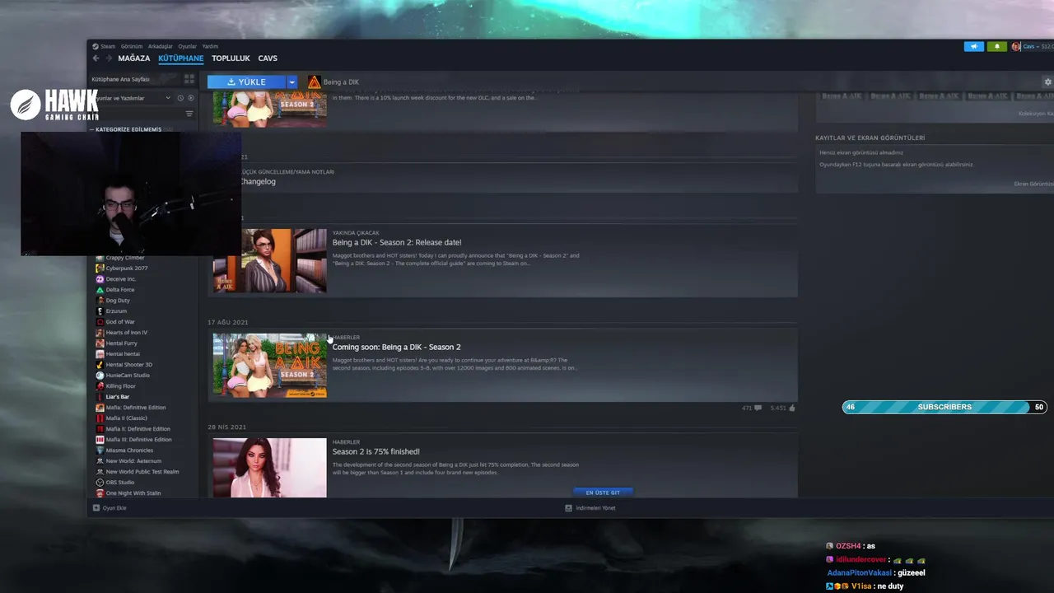Select Mafia: Definitive Edition
The width and height of the screenshot is (1054, 593).
[136, 408]
